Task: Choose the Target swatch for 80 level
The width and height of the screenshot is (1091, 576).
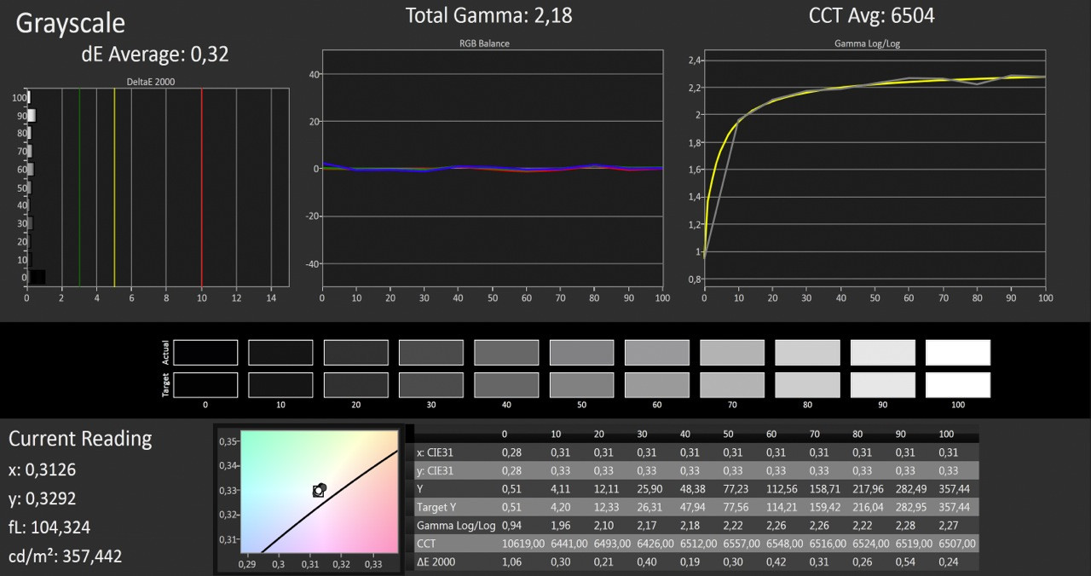Action: coord(807,385)
